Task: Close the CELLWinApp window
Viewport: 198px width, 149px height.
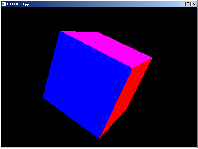Action: [194, 4]
